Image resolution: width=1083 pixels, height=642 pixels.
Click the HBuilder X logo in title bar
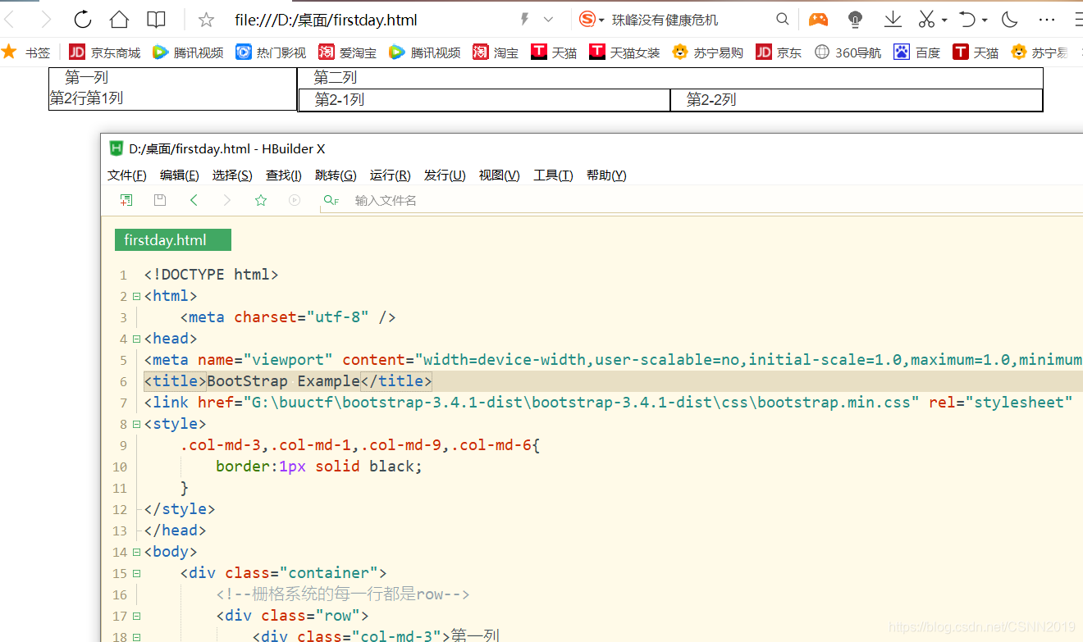(x=116, y=148)
